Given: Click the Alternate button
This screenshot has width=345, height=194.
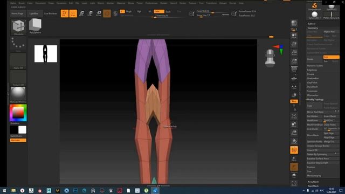Looking at the screenshot, I should (18, 140).
